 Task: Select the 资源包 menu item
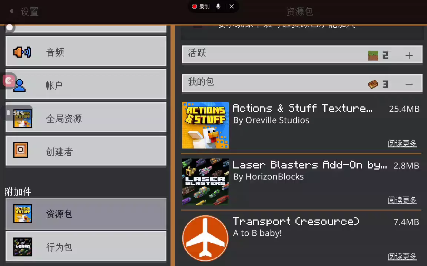[86, 214]
